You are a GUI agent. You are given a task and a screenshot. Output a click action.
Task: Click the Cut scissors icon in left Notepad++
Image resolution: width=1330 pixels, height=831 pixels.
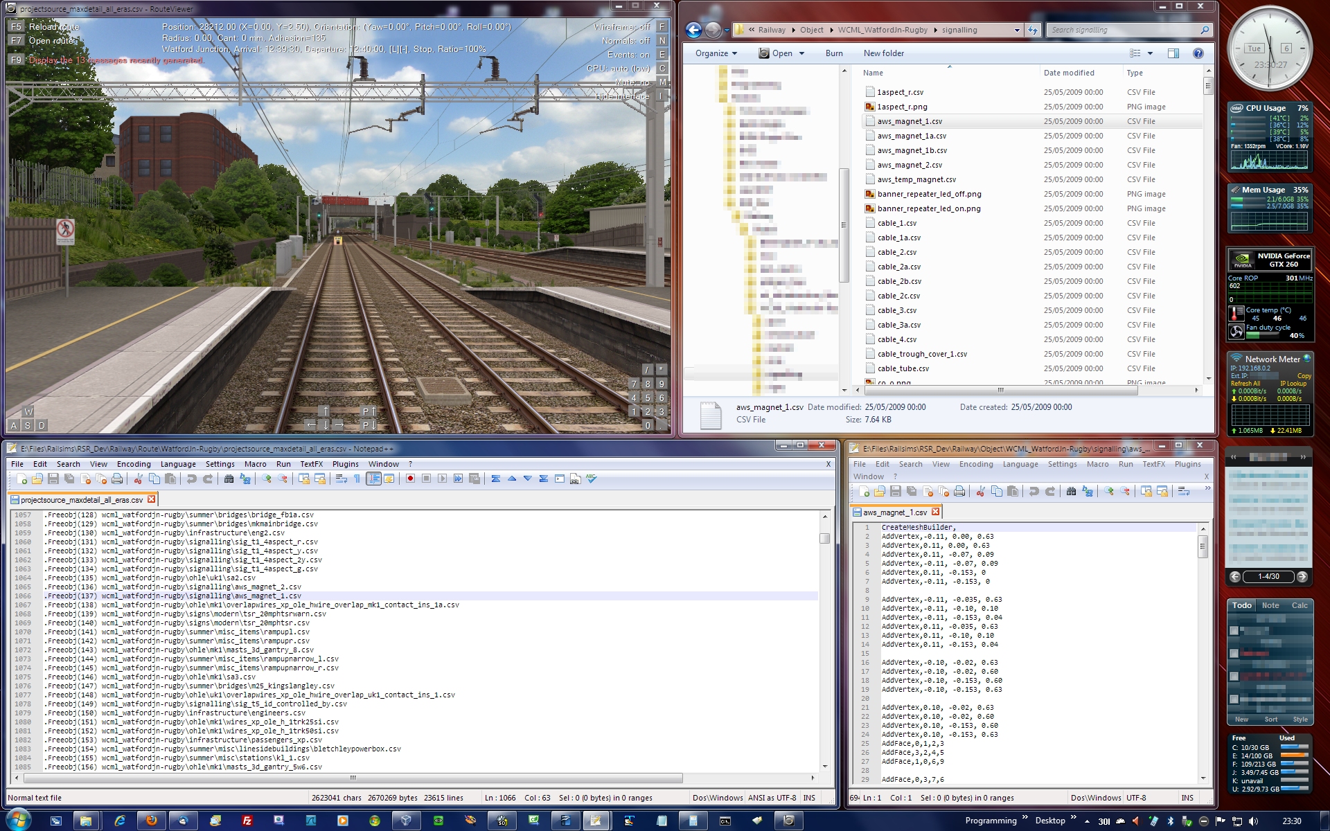click(x=138, y=479)
